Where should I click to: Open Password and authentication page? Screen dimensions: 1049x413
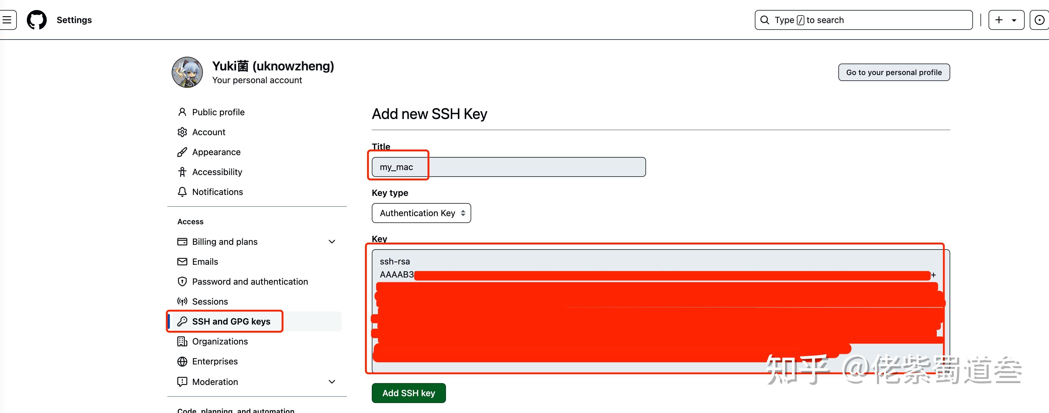pos(250,282)
